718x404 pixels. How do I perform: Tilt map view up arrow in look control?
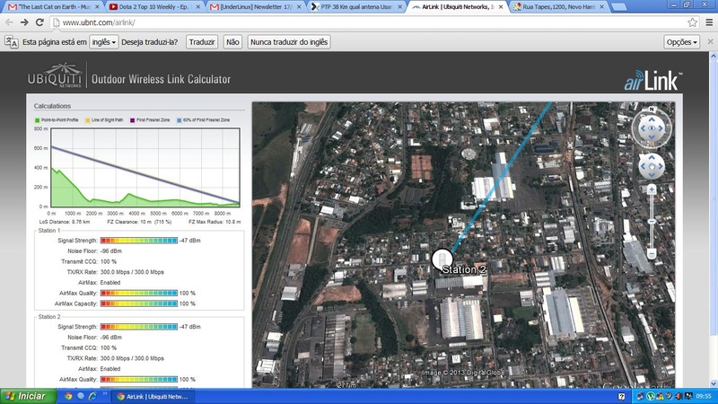click(x=652, y=120)
